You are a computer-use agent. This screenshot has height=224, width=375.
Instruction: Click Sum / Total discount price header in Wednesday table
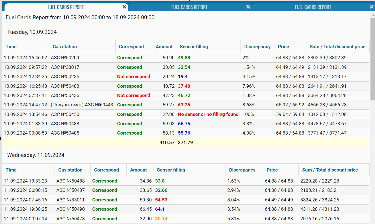point(330,170)
